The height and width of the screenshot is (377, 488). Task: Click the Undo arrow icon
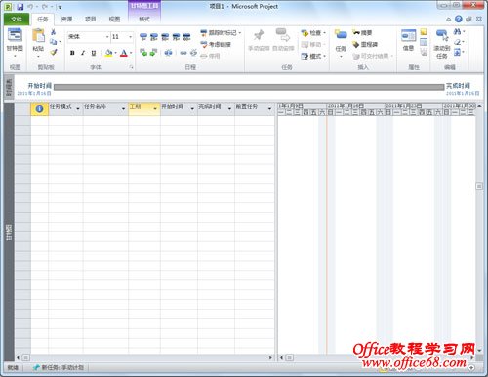point(30,7)
